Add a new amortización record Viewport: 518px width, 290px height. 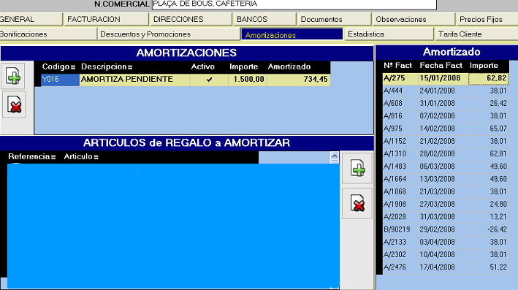pos(13,76)
